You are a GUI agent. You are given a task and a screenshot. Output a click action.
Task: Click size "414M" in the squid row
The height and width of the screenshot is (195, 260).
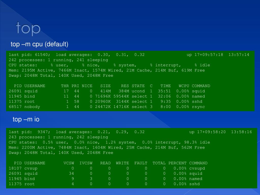tap(105, 91)
